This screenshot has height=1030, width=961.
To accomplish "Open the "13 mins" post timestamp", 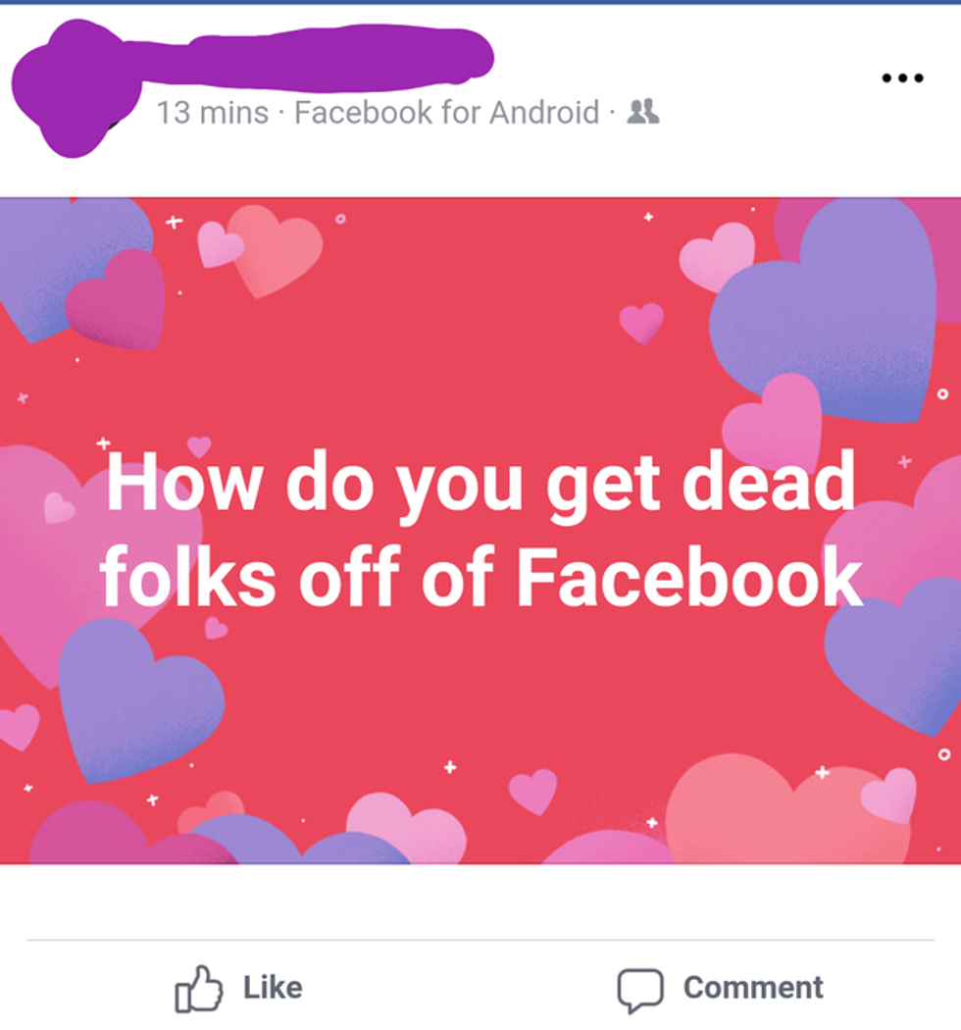I will [x=212, y=113].
